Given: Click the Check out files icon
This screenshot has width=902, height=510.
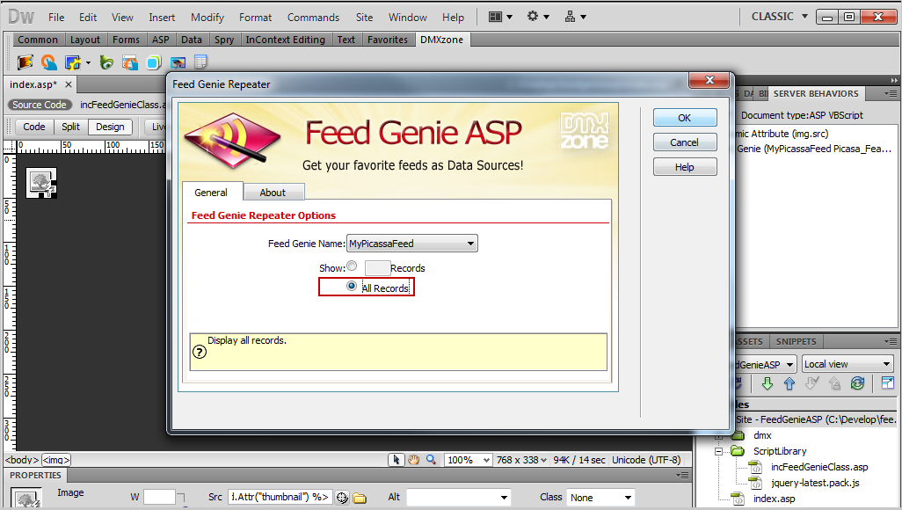Looking at the screenshot, I should 811,383.
